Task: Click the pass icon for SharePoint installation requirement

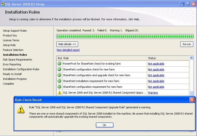Action: 59,81
